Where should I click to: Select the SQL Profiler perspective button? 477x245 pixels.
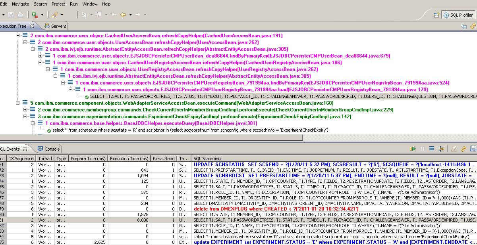coord(458,15)
